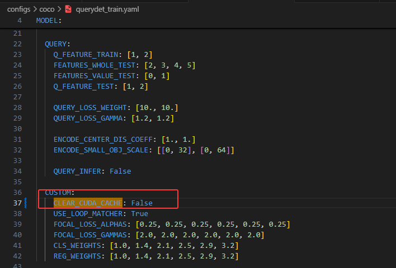Place cursor on QUERY: key
The image size is (396, 268).
(x=57, y=44)
